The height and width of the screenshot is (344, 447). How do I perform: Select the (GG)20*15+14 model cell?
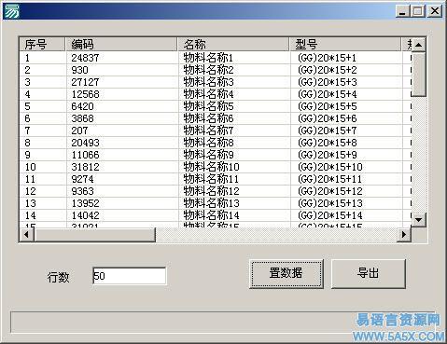346,215
